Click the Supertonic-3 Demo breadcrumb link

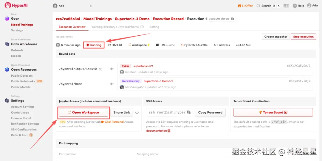132,19
